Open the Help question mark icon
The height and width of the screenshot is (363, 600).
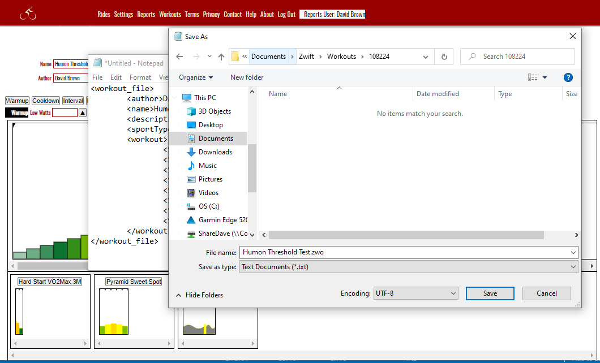click(568, 77)
